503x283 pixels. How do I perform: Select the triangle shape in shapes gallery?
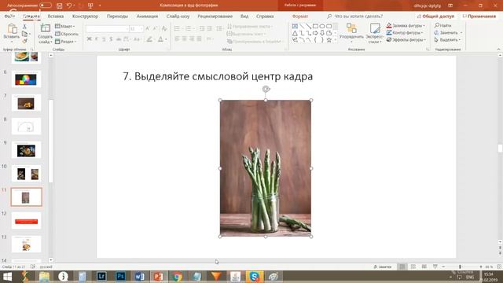click(295, 33)
